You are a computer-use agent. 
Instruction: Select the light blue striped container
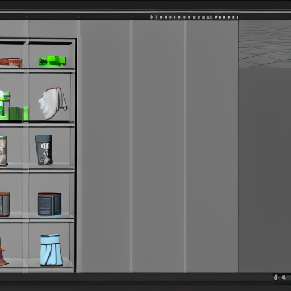(x=51, y=250)
